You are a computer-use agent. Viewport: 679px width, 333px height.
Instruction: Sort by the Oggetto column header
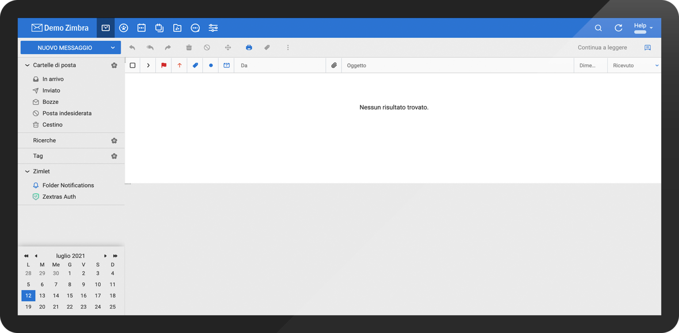pos(458,65)
